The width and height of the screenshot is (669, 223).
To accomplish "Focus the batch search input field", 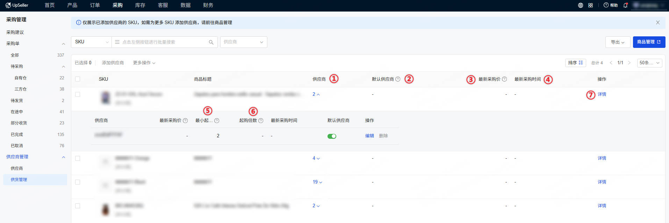I will pyautogui.click(x=164, y=42).
